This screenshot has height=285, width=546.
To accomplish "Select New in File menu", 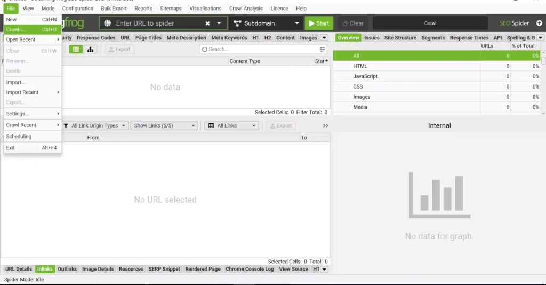I will coord(33,20).
